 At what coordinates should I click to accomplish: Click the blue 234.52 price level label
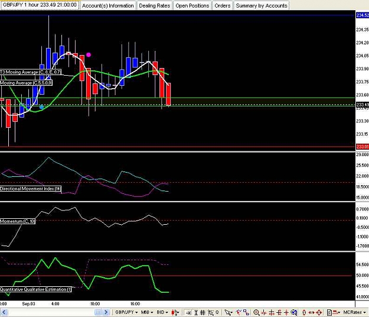tap(363, 15)
